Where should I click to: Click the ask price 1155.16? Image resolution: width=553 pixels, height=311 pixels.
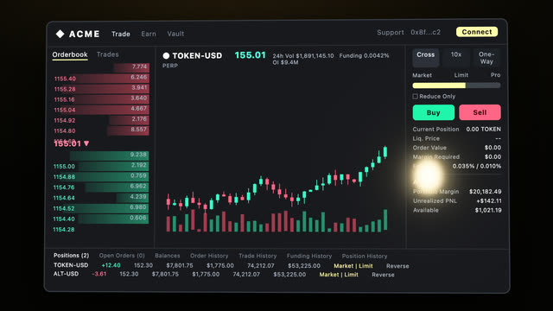(65, 99)
